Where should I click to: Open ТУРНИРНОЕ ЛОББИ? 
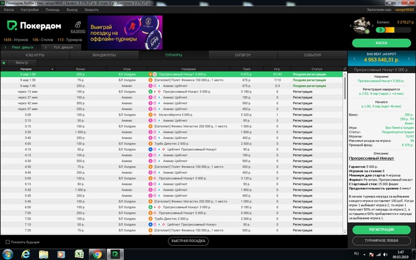point(382,240)
